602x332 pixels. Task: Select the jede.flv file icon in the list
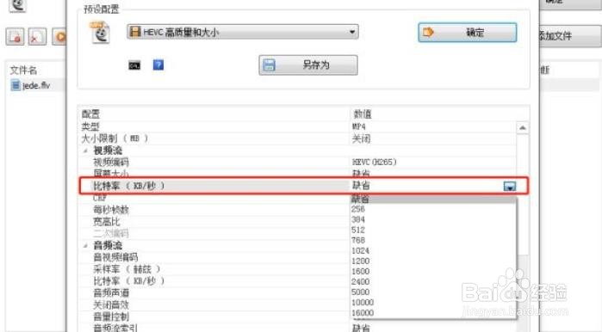[x=16, y=85]
